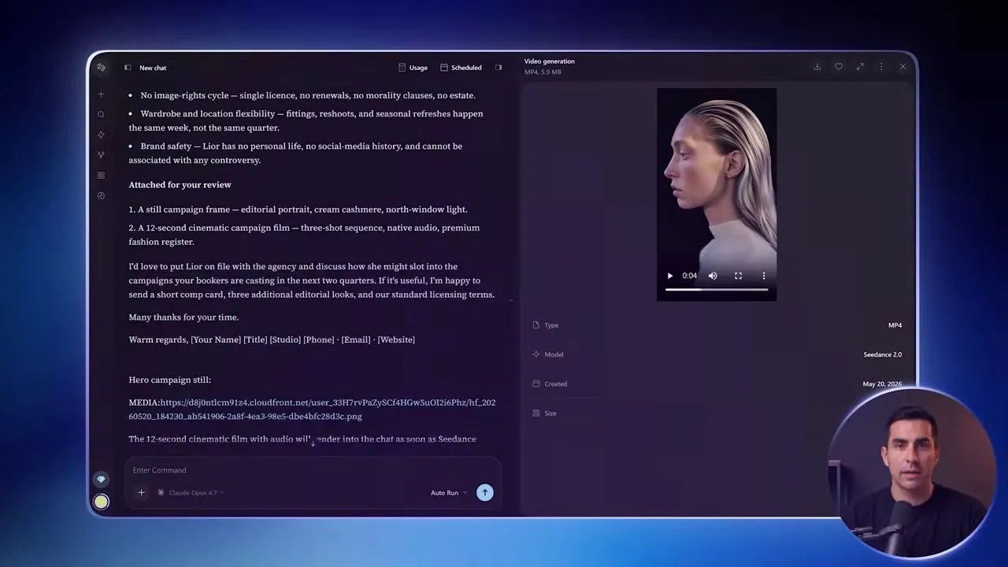Favorite the video with heart icon

click(839, 67)
